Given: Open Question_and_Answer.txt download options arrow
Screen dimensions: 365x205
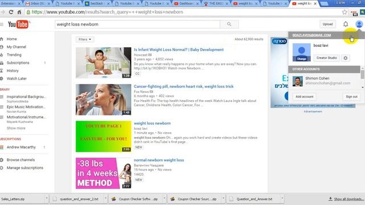Looking at the screenshot, I should (x=282, y=199).
